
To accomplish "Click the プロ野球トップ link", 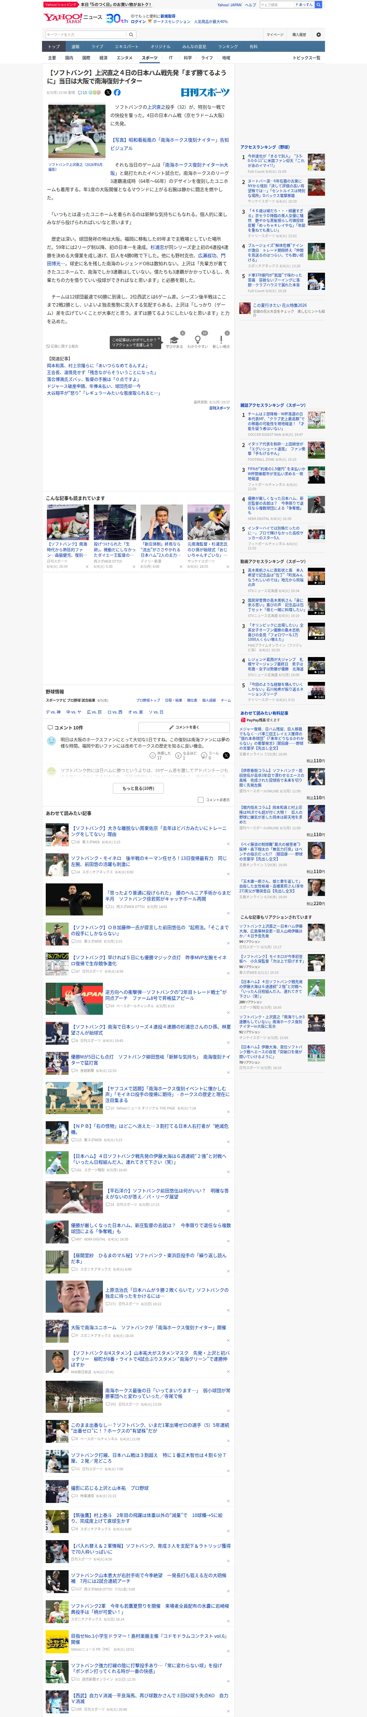I will pos(148,701).
